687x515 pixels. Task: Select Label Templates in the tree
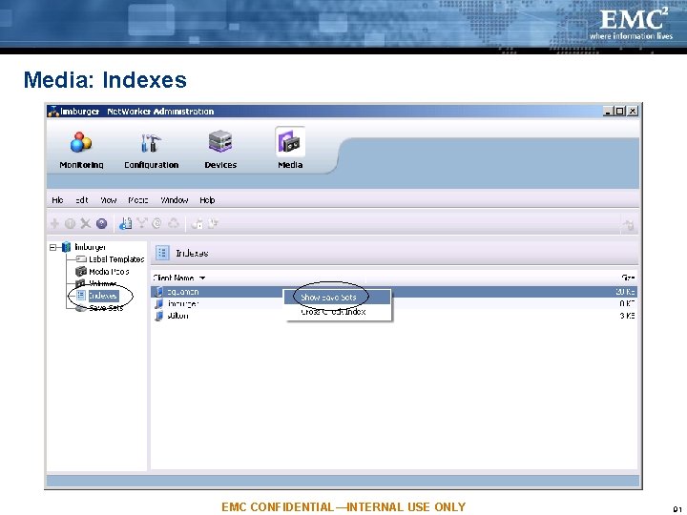pyautogui.click(x=116, y=259)
